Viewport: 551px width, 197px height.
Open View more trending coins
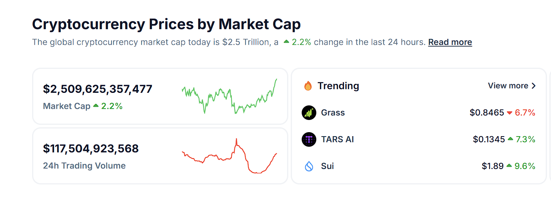point(508,86)
